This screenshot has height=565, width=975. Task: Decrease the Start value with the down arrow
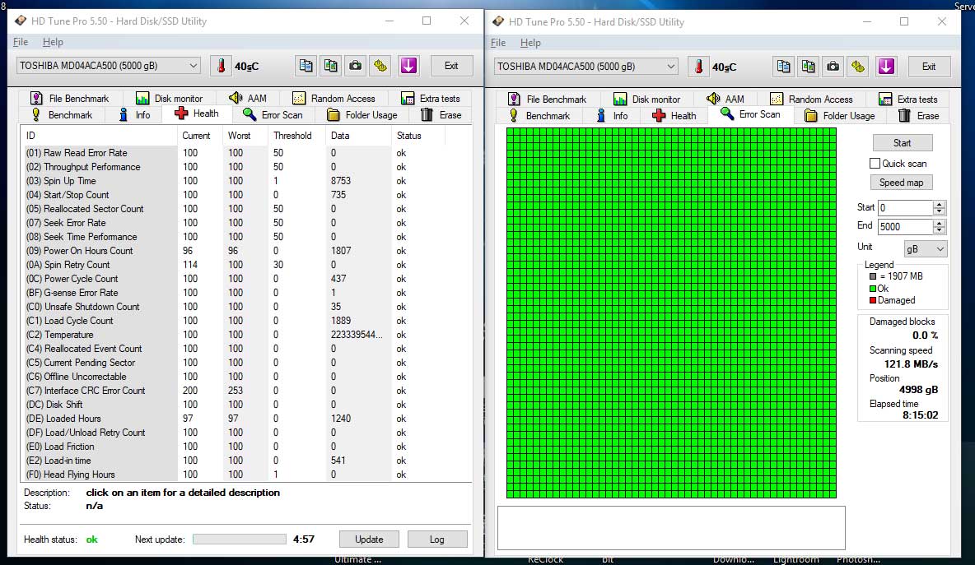(940, 211)
